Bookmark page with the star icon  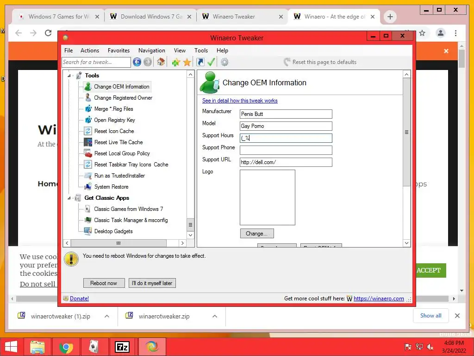(422, 33)
